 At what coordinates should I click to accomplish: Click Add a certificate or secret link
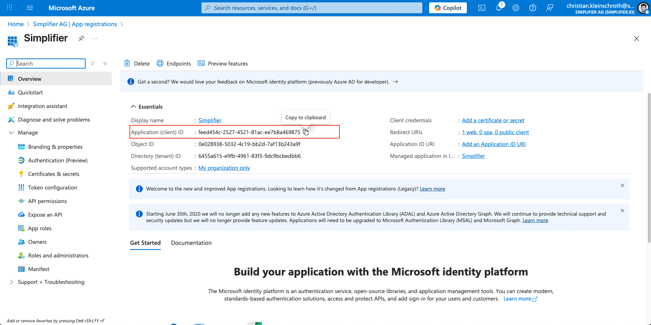[493, 120]
